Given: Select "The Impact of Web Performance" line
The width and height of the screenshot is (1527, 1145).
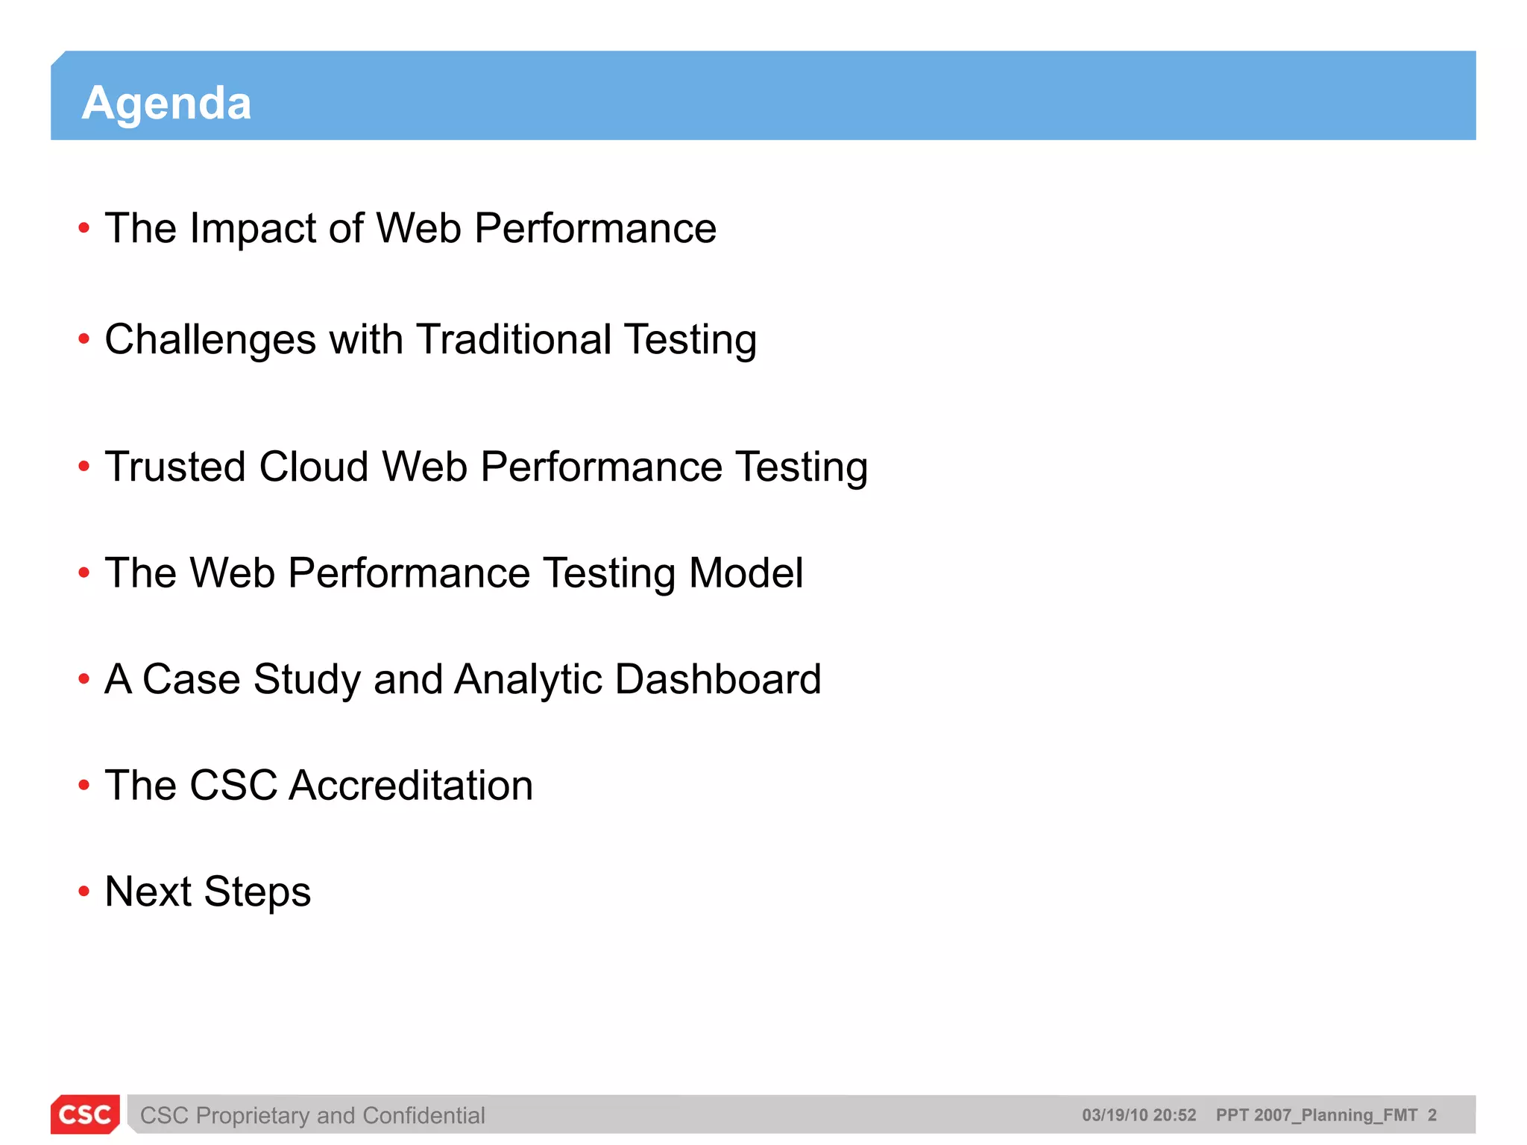Looking at the screenshot, I should click(x=410, y=227).
